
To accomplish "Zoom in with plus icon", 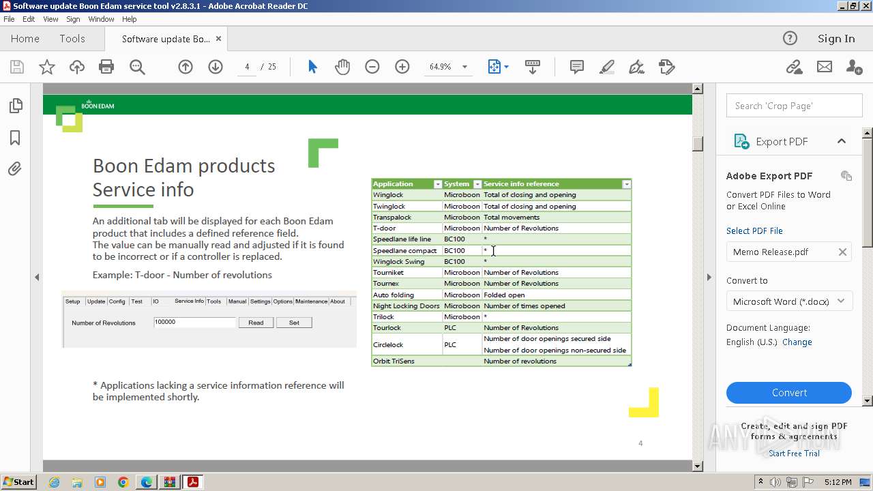I will (402, 67).
